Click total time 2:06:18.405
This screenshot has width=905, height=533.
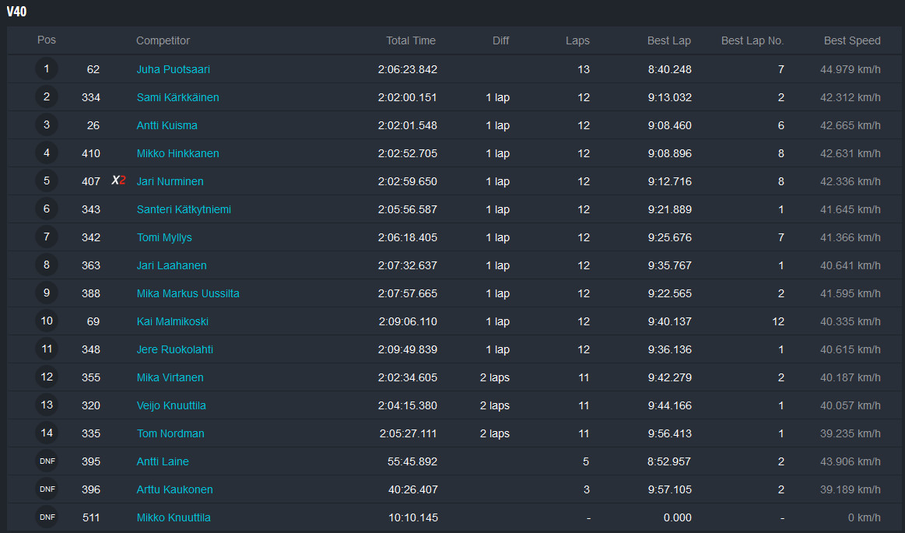coord(408,237)
